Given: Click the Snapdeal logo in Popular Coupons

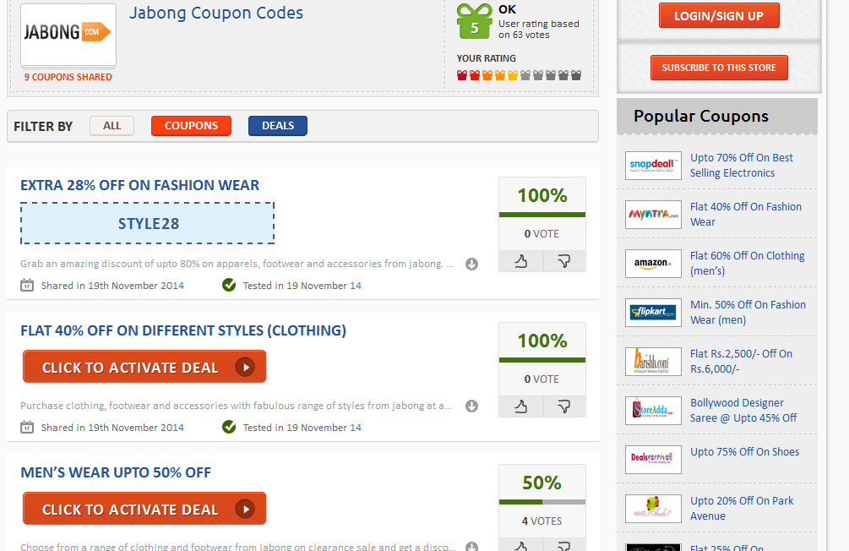Looking at the screenshot, I should [x=653, y=166].
